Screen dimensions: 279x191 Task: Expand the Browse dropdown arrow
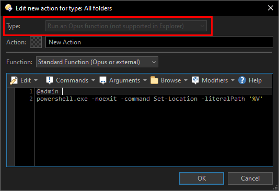pos(185,80)
